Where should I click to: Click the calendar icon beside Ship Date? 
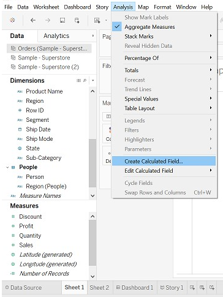click(20, 129)
